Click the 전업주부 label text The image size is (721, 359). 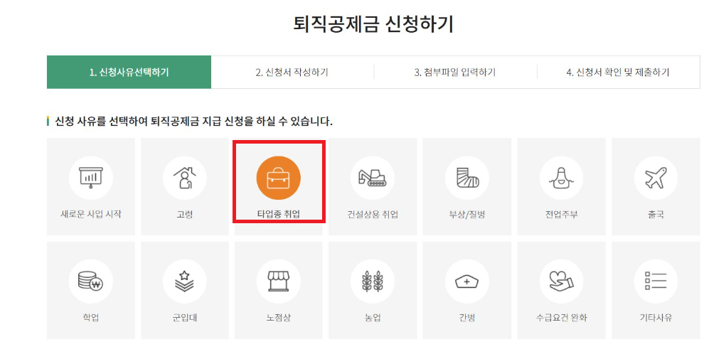tap(561, 214)
